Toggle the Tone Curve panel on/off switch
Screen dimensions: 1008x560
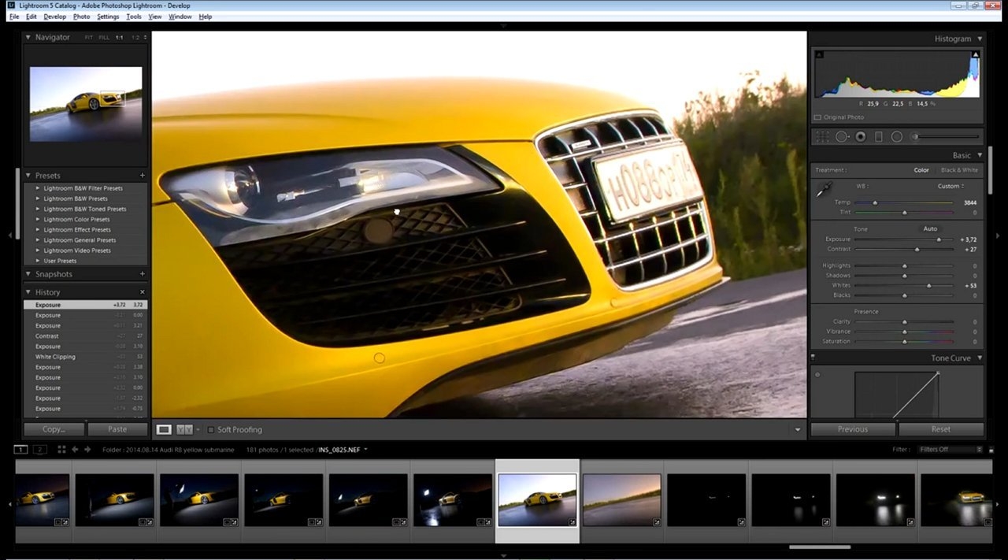813,358
